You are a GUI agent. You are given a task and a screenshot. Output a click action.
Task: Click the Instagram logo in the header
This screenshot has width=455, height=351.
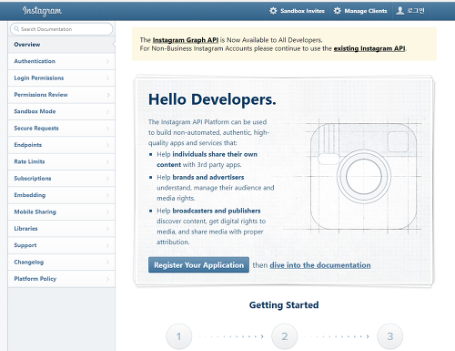[x=42, y=11]
